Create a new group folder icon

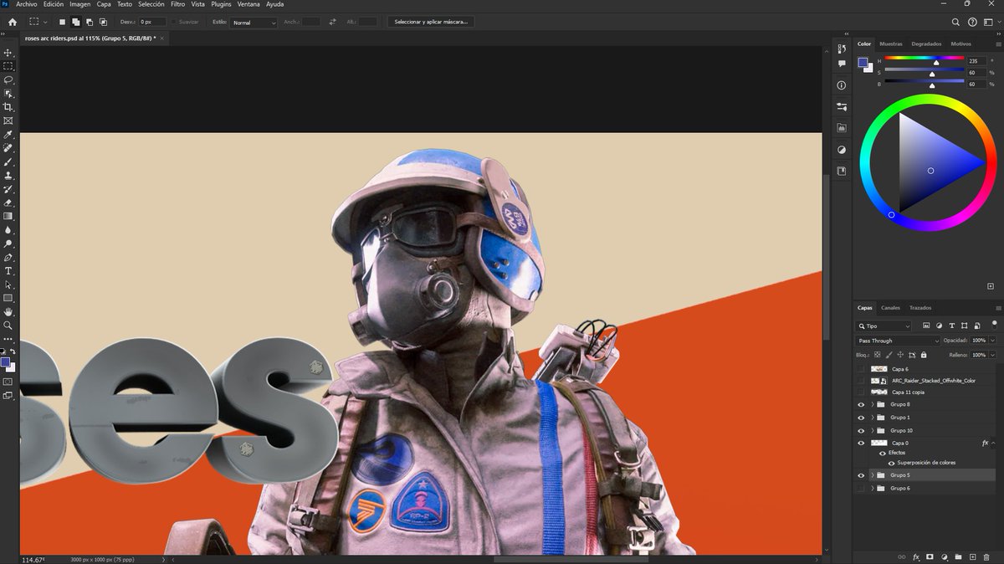coord(958,556)
